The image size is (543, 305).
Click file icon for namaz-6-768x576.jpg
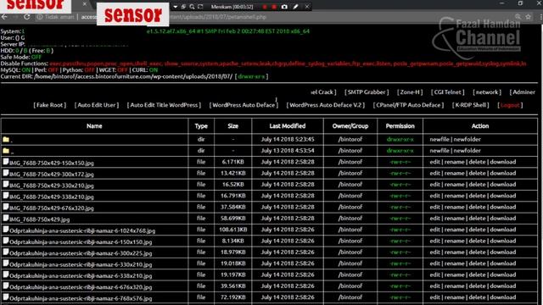pyautogui.click(x=6, y=297)
